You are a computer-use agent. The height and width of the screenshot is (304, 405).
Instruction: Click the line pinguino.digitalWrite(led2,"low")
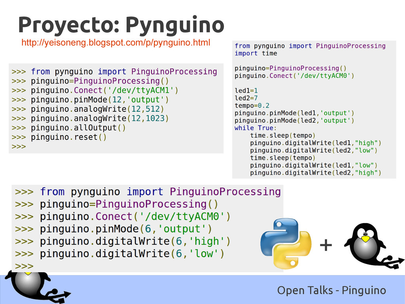314,151
